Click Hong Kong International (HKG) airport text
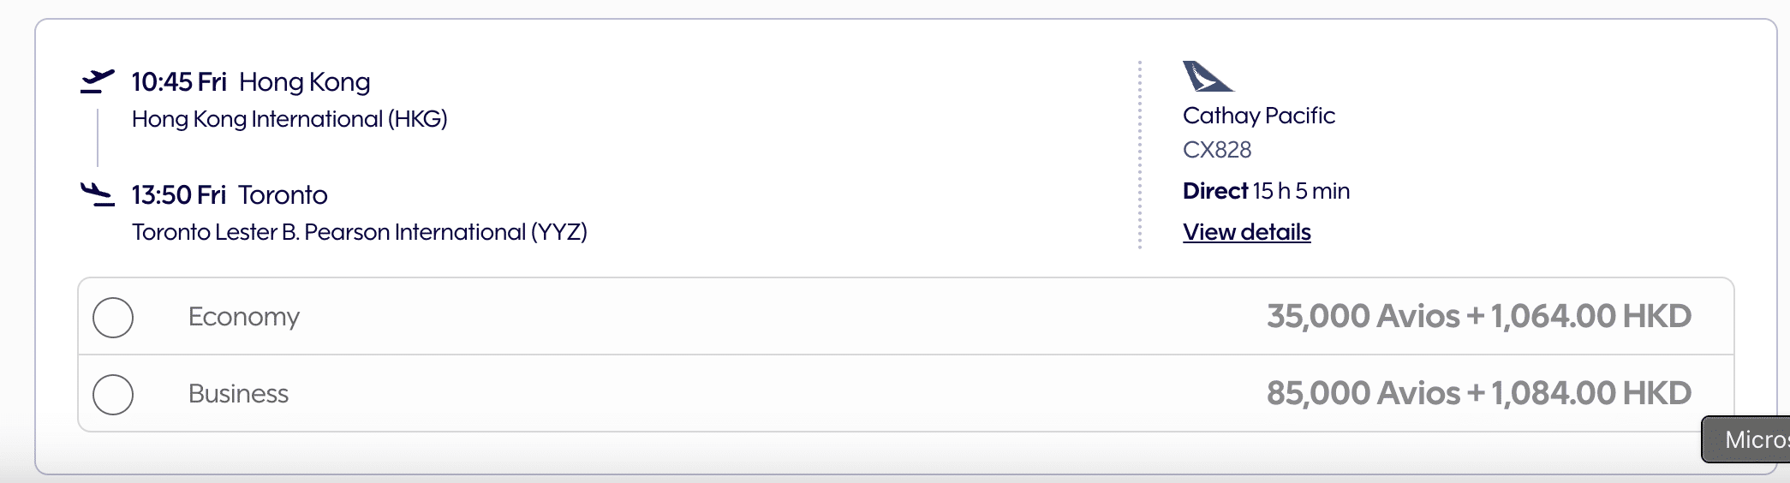This screenshot has width=1790, height=483. tap(289, 119)
